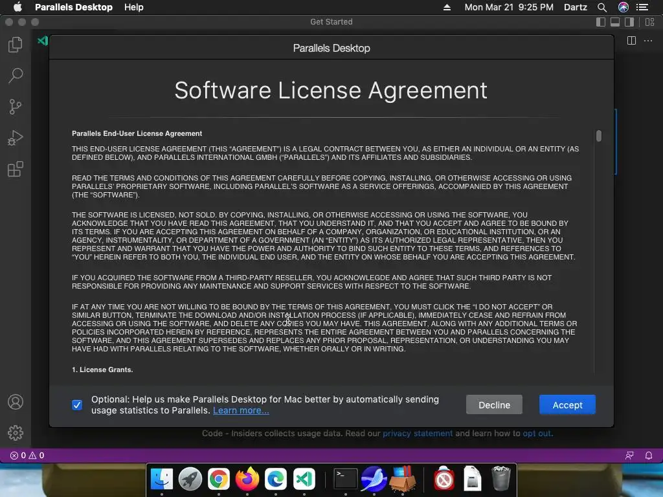The image size is (663, 497).
Task: Click the 'Parallels End-User License Agreement' heading
Action: pos(137,133)
